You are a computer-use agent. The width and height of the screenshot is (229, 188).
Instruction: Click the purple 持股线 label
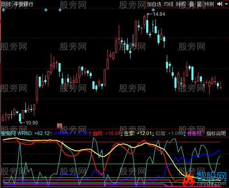click(x=195, y=133)
